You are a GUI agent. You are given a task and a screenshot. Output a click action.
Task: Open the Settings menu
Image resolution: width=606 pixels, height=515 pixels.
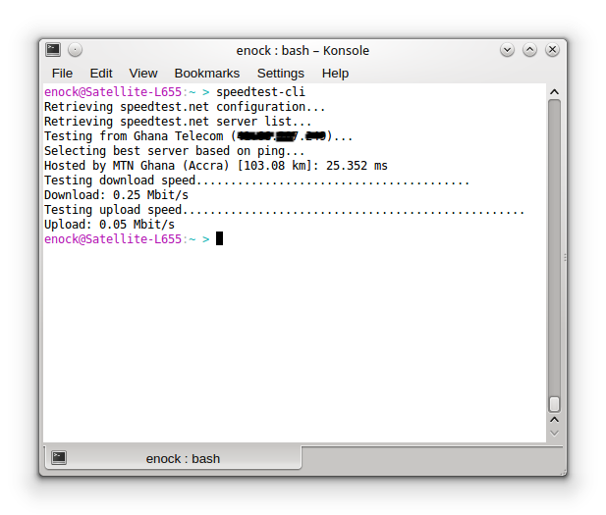[x=281, y=73]
